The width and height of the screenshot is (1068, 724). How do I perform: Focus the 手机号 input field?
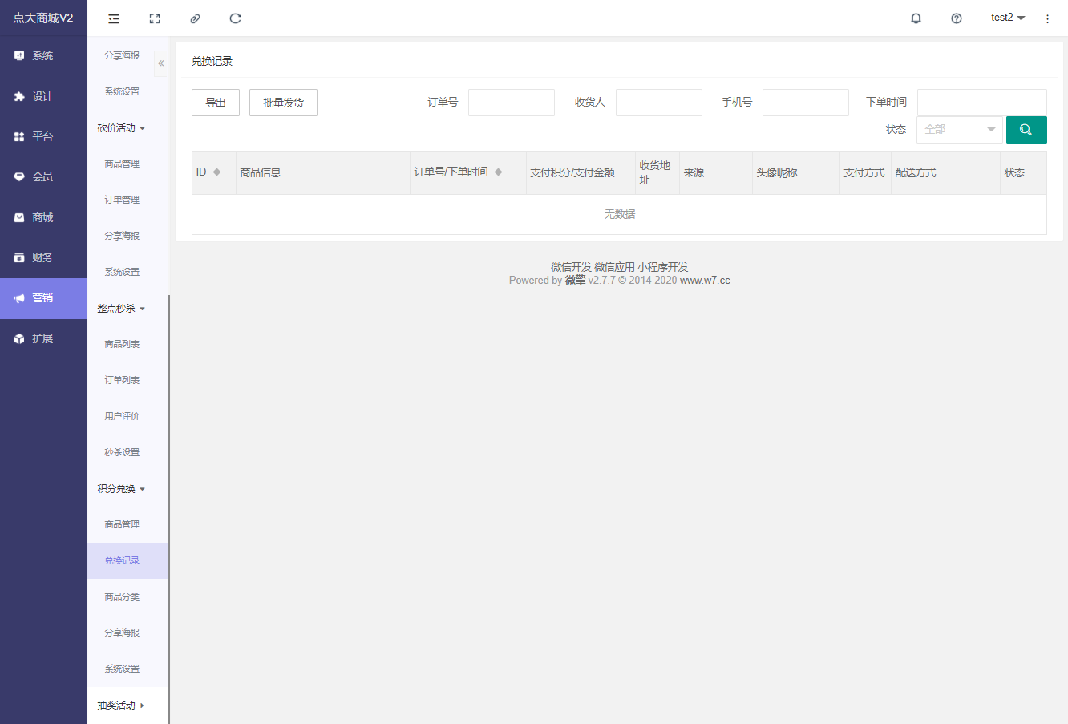(806, 103)
